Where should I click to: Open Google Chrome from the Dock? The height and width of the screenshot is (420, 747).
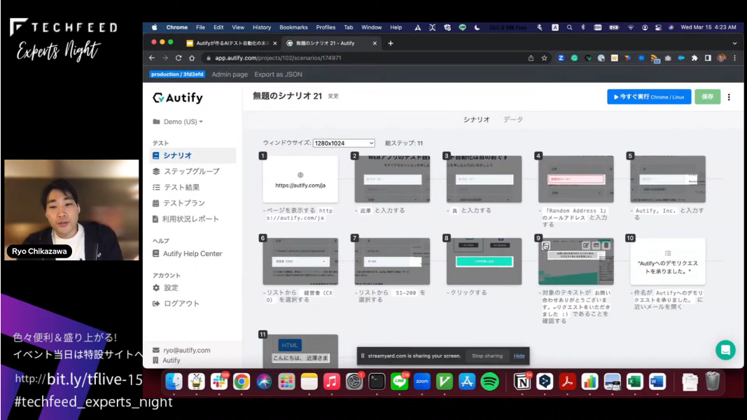242,381
